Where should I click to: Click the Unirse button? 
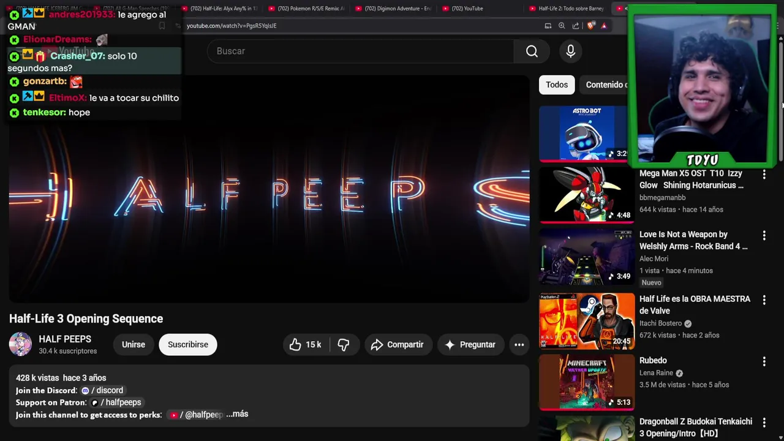[134, 344]
